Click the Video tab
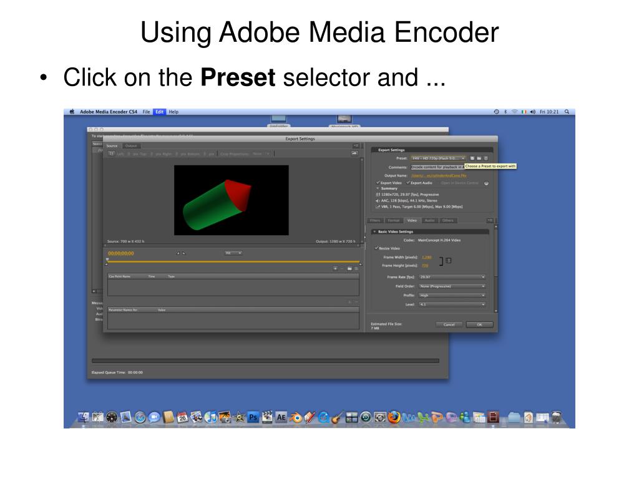639x479 pixels. coord(412,220)
